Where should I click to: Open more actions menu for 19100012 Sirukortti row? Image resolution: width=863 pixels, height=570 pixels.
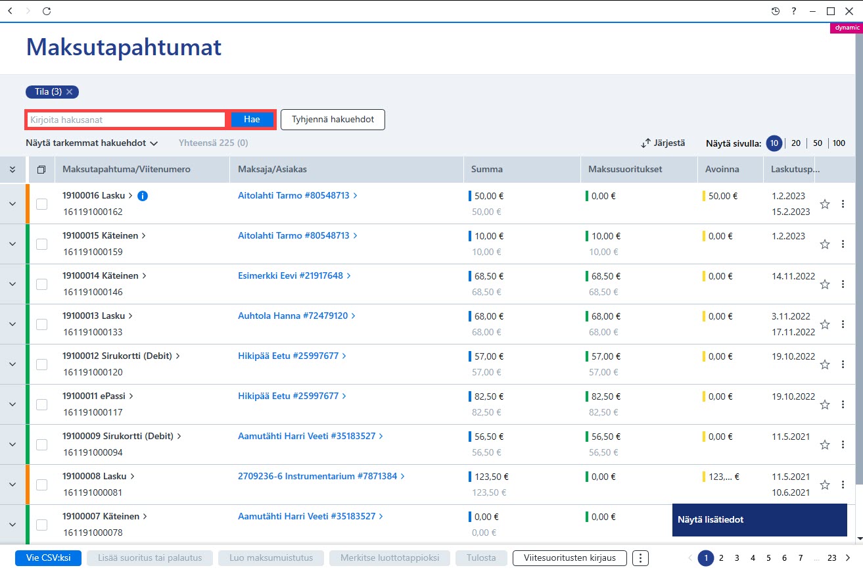point(843,364)
